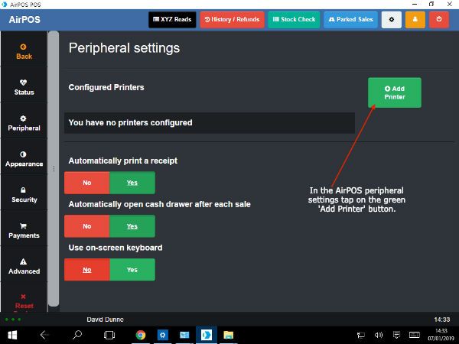Open the Status section

coord(24,87)
